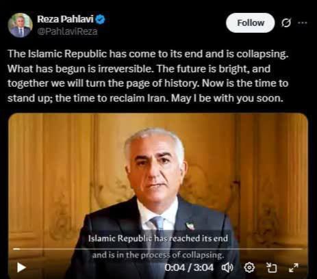This screenshot has width=317, height=279.
Task: Seek to the middle of the video progress bar
Action: [157, 249]
